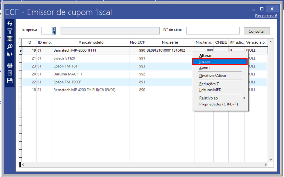Screen dimensions: 284x177
Task: Click the clear filter X icon
Action: click(10, 39)
